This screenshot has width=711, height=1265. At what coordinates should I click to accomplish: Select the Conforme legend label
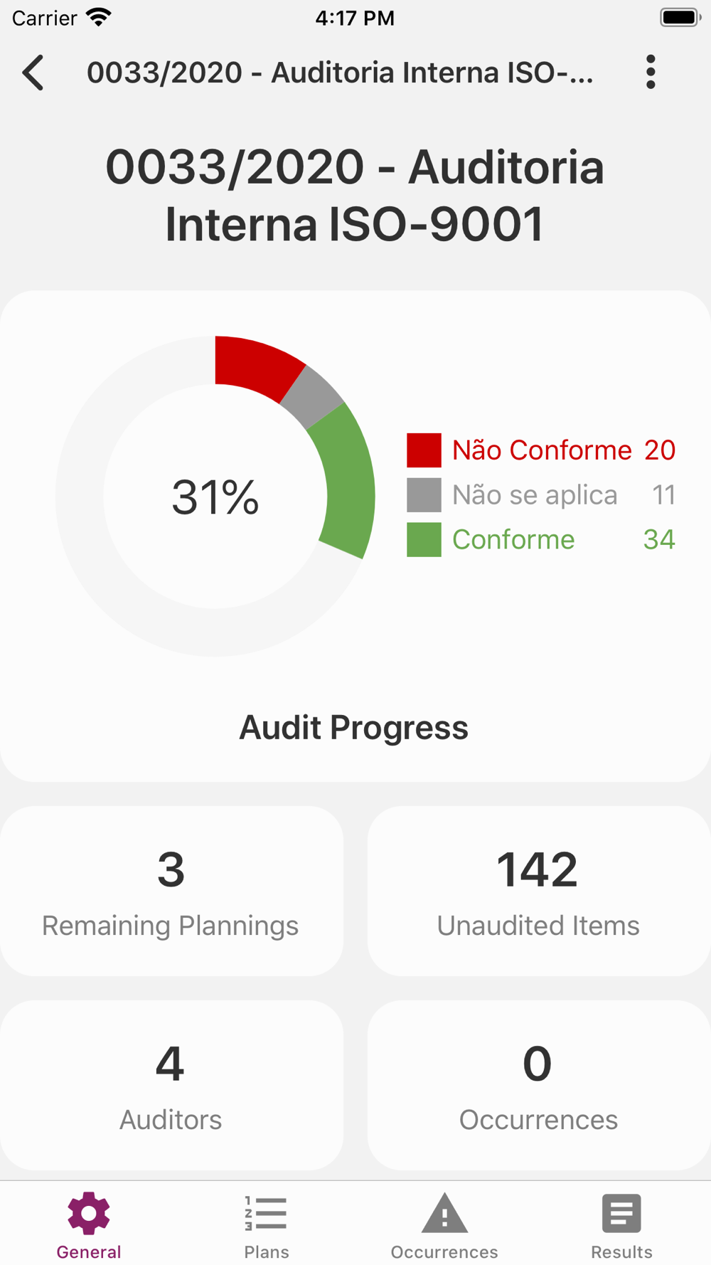(x=513, y=539)
